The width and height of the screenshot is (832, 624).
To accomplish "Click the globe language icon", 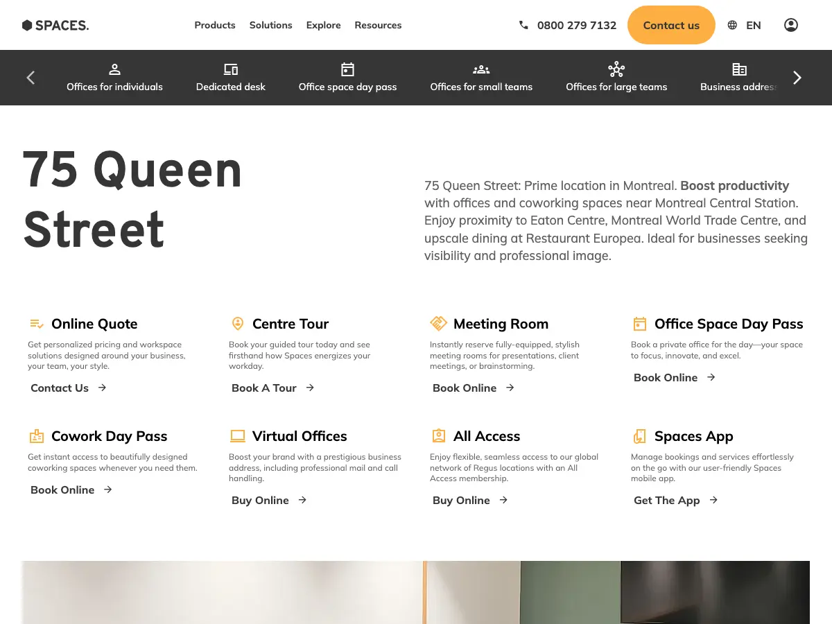I will [732, 25].
